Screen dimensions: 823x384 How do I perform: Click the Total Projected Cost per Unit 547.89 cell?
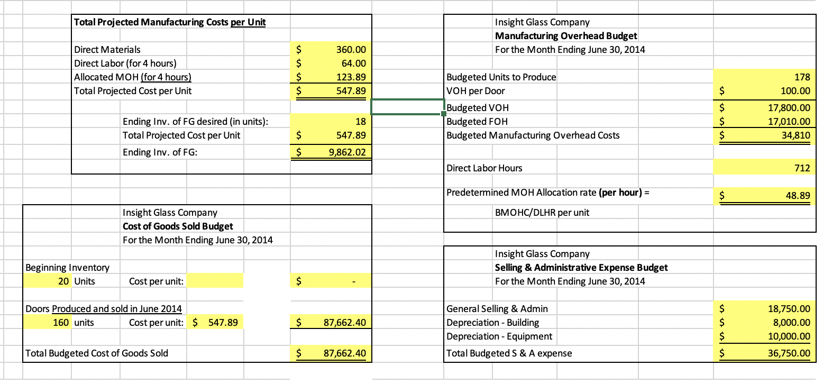331,90
